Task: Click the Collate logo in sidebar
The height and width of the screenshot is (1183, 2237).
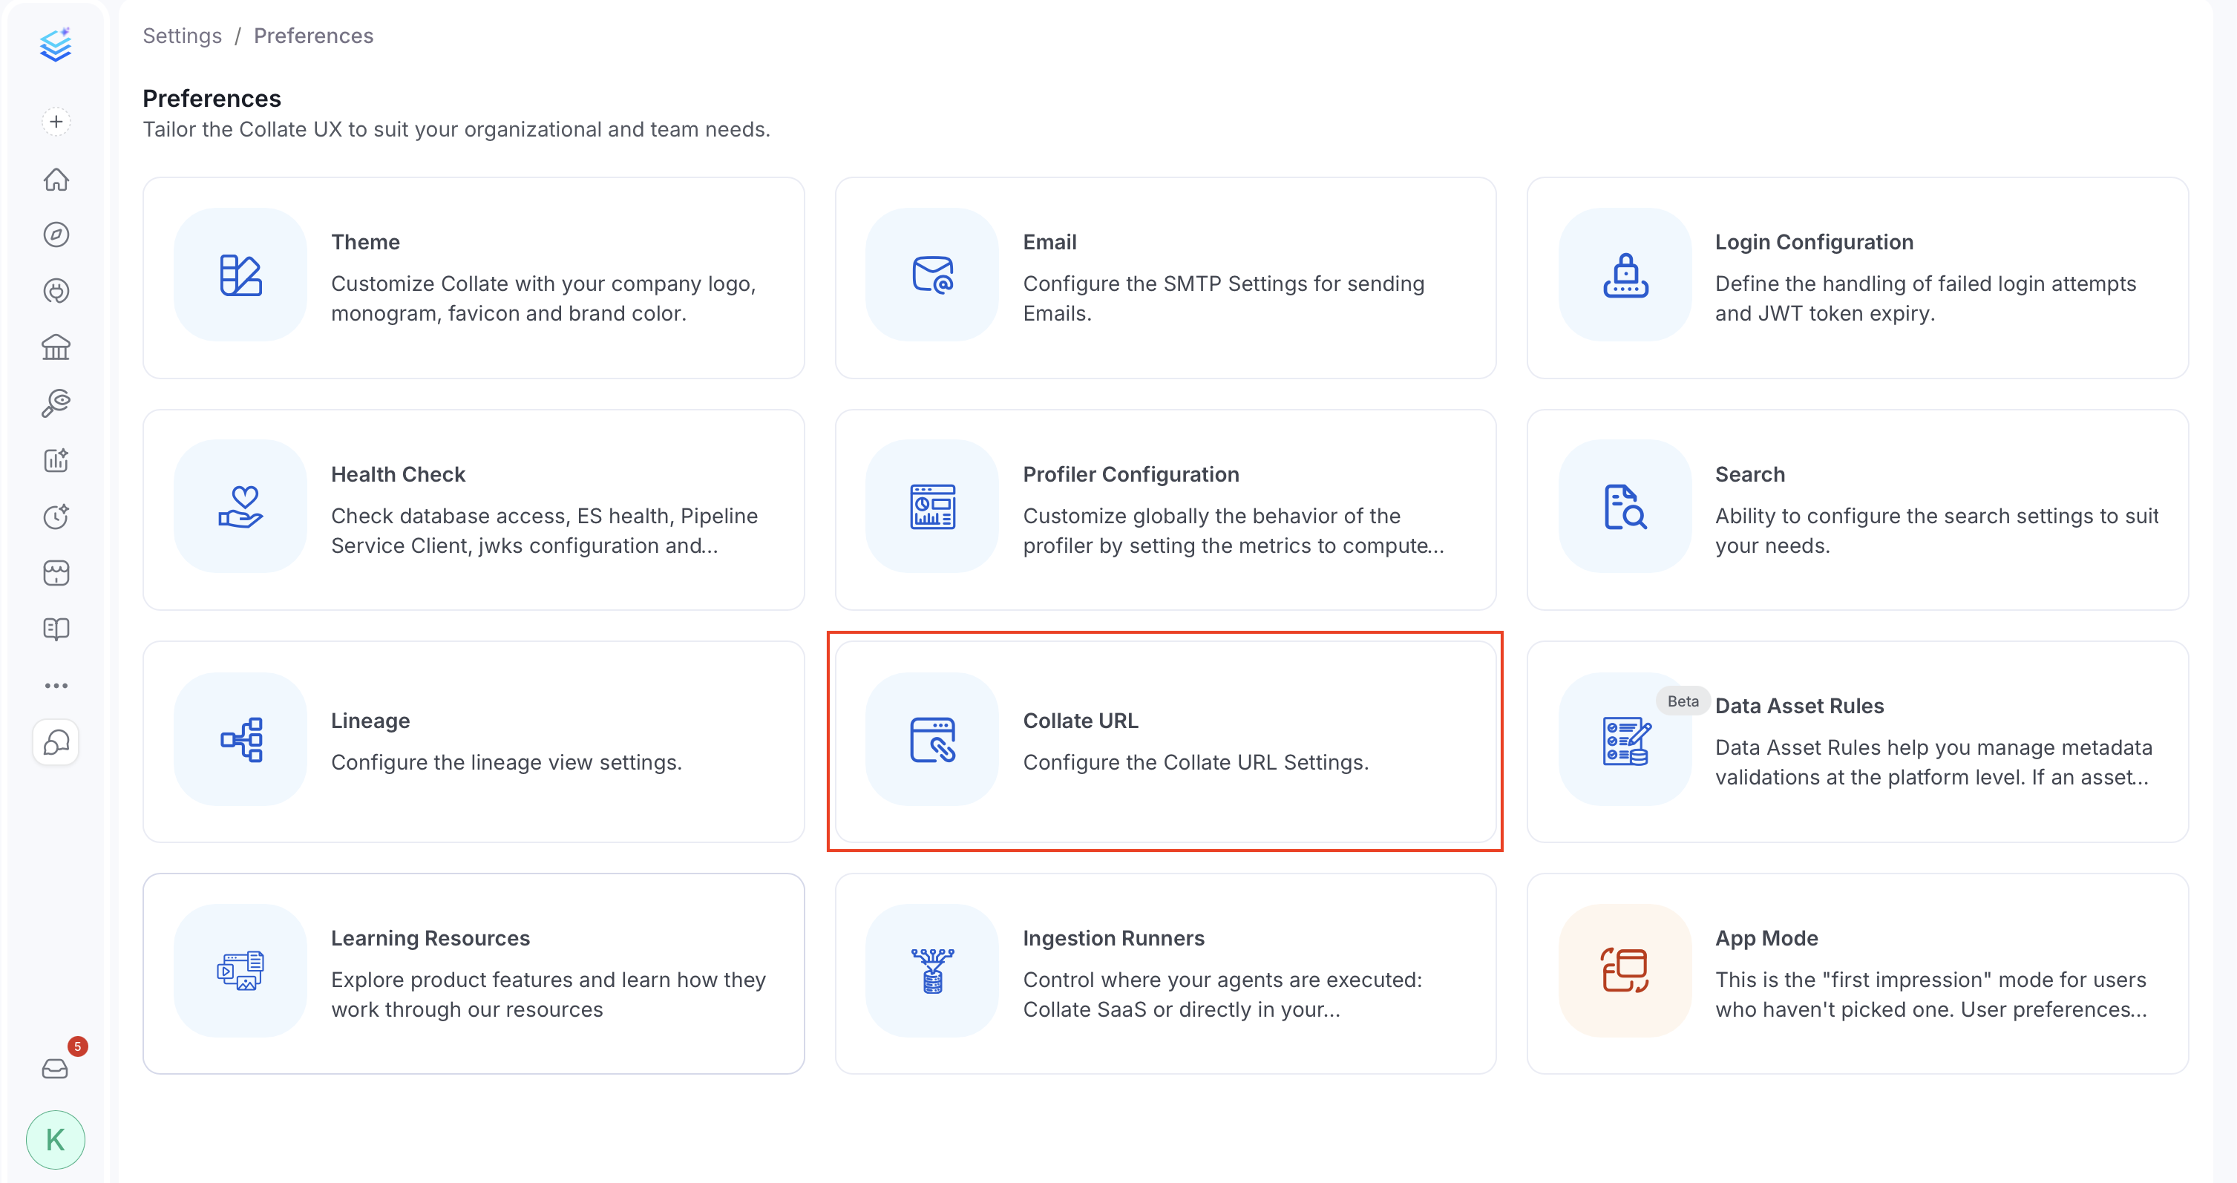Action: (56, 45)
